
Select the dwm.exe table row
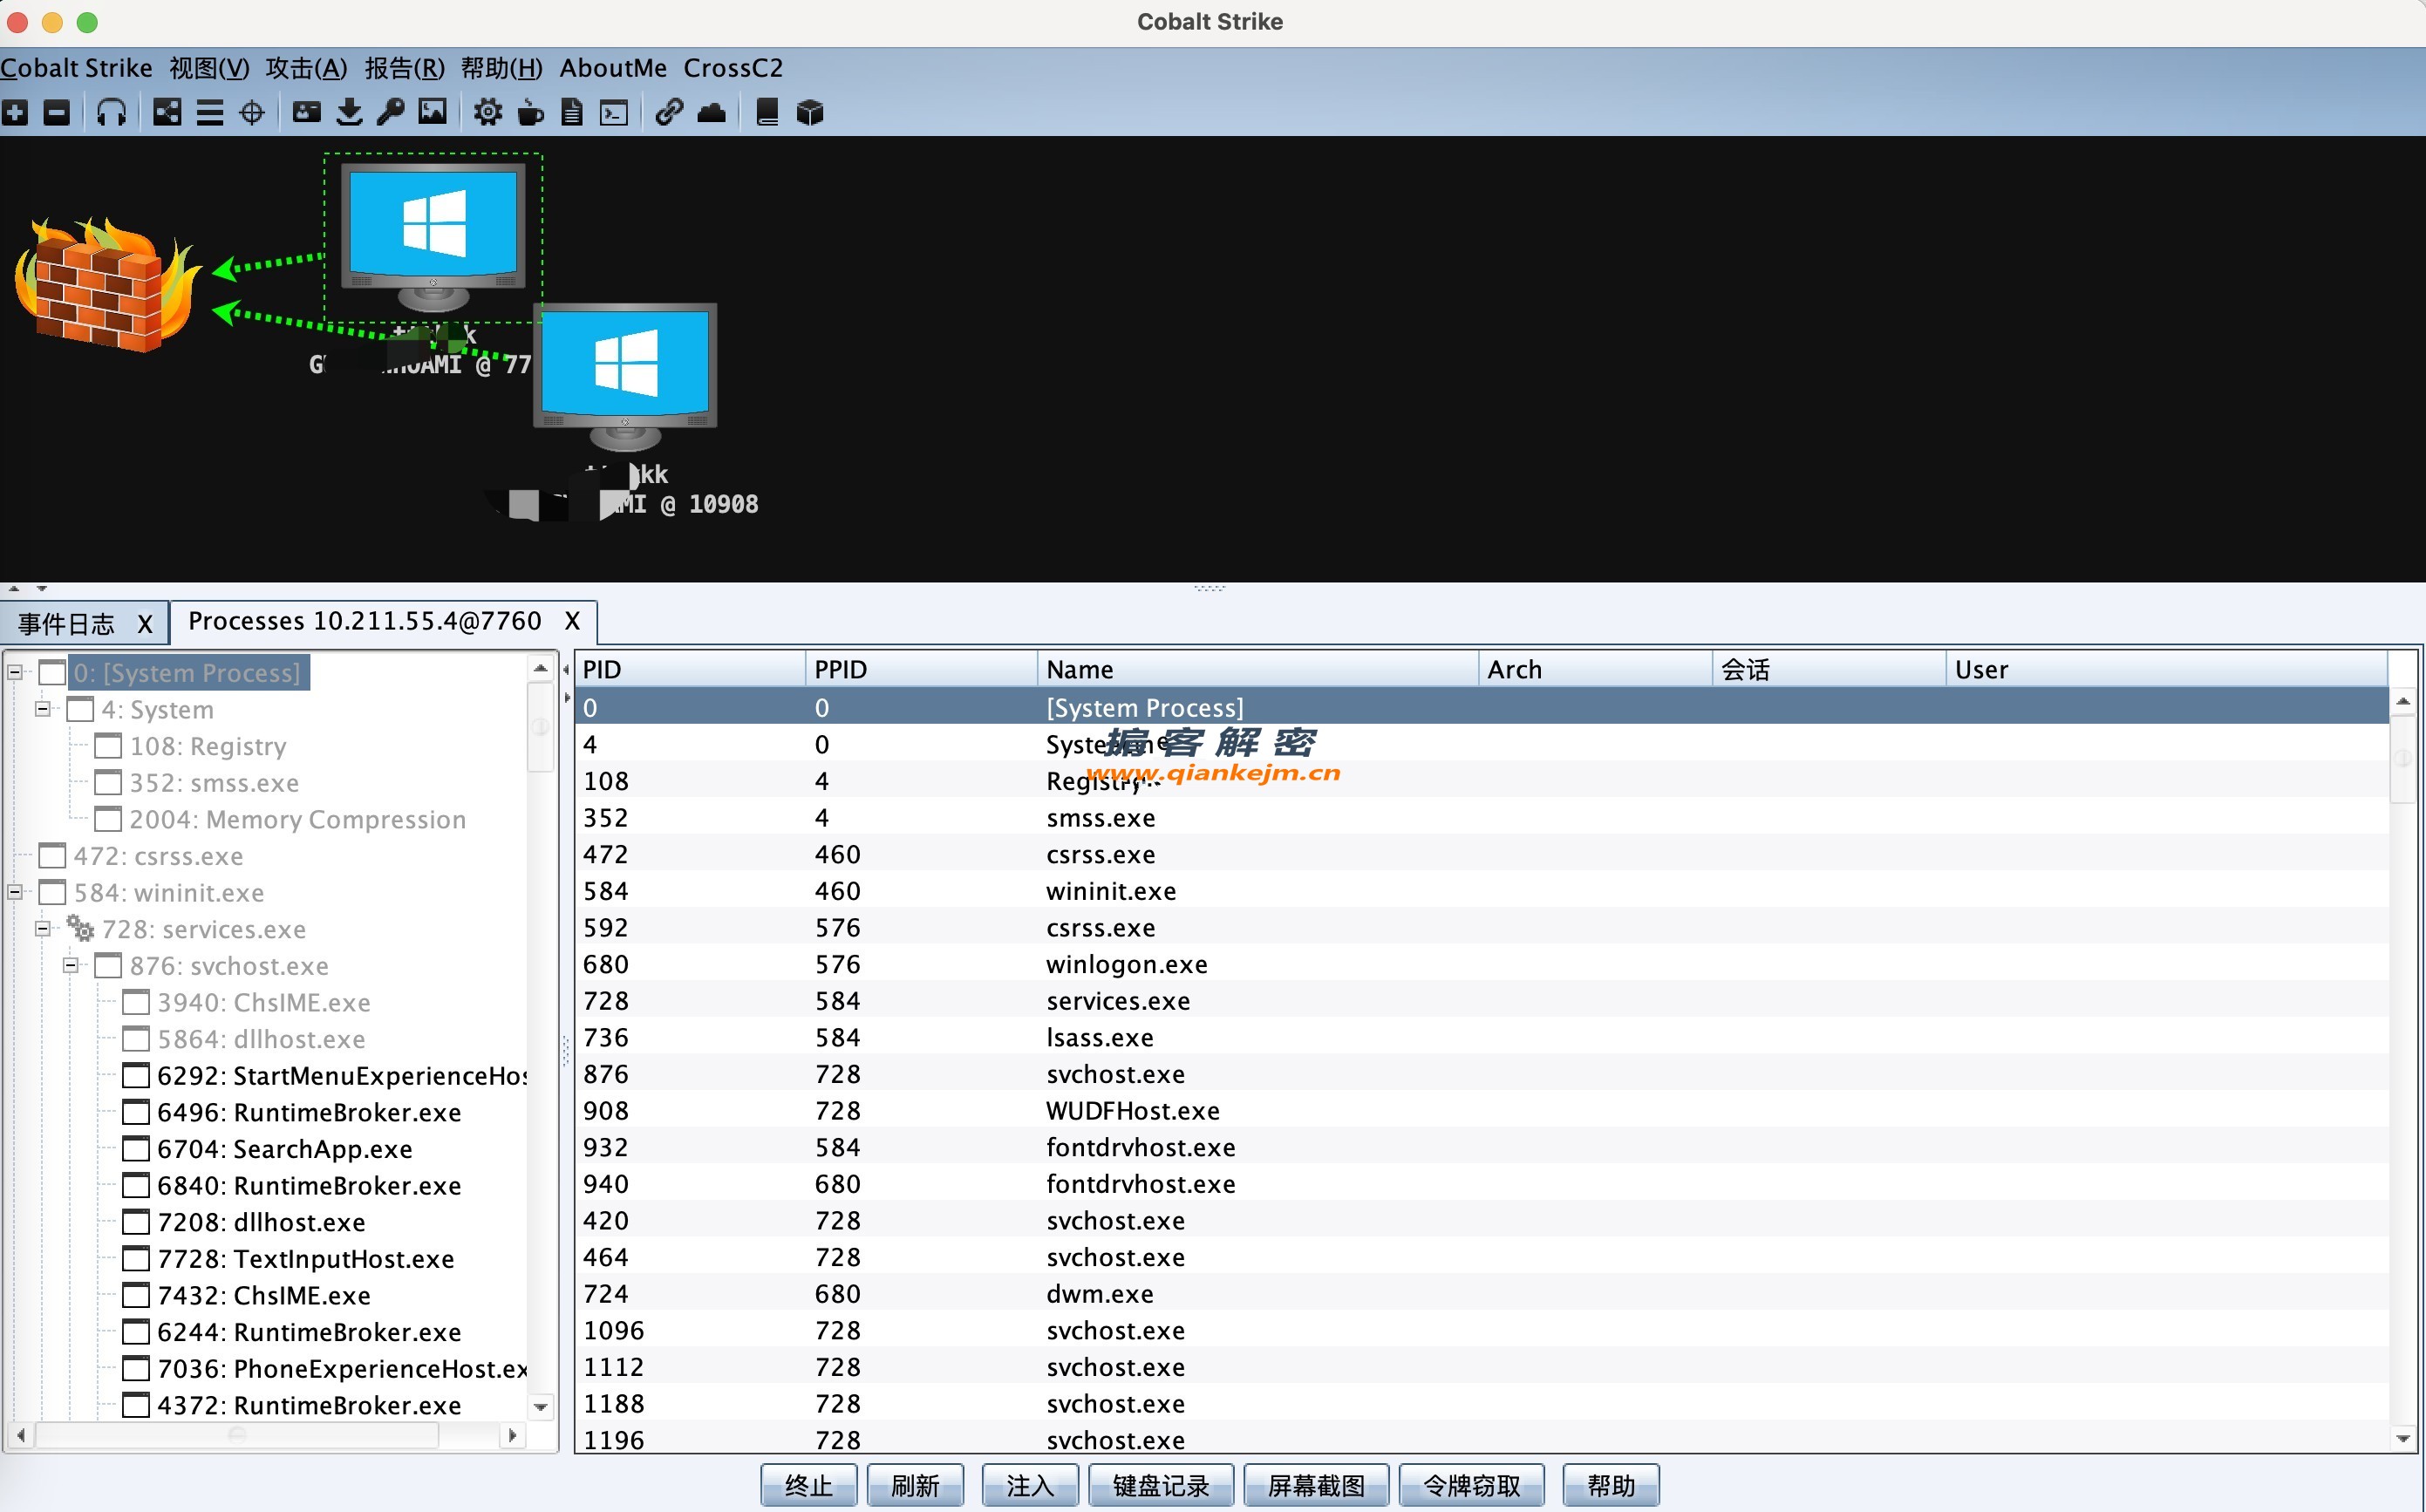[x=1482, y=1293]
